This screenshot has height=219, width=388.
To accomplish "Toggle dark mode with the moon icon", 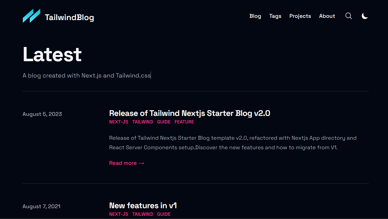I will tap(365, 16).
